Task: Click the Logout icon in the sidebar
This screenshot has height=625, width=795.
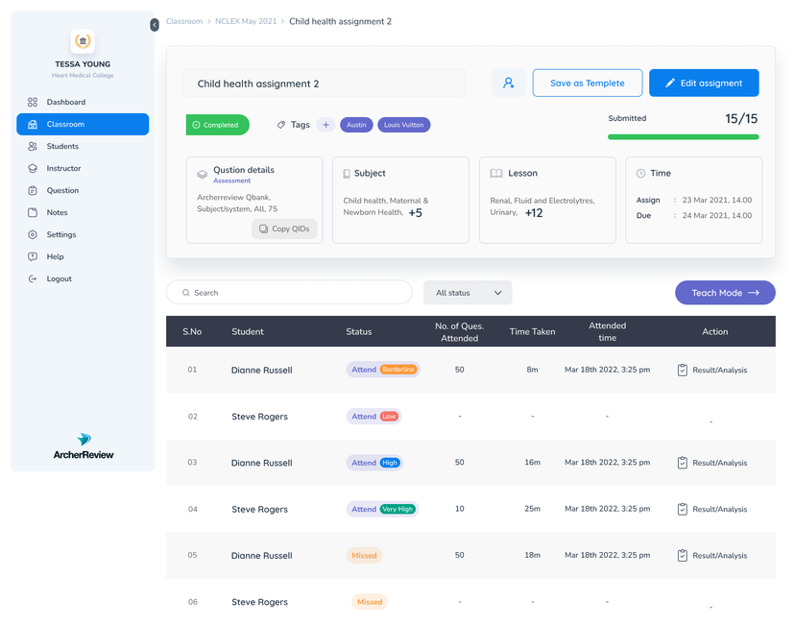Action: (x=33, y=278)
